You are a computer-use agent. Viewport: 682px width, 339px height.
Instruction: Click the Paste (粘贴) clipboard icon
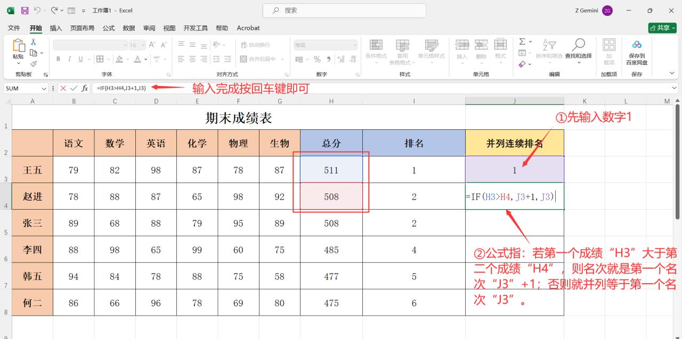pos(18,46)
